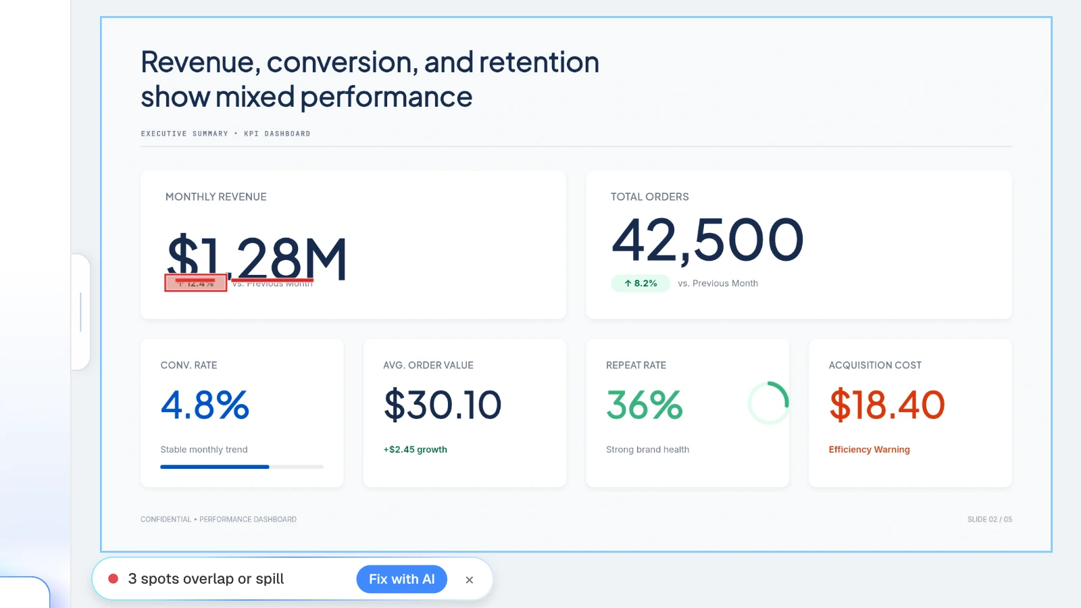Select the REPEAT RATE label
Screen dimensions: 1081x608
click(x=636, y=365)
